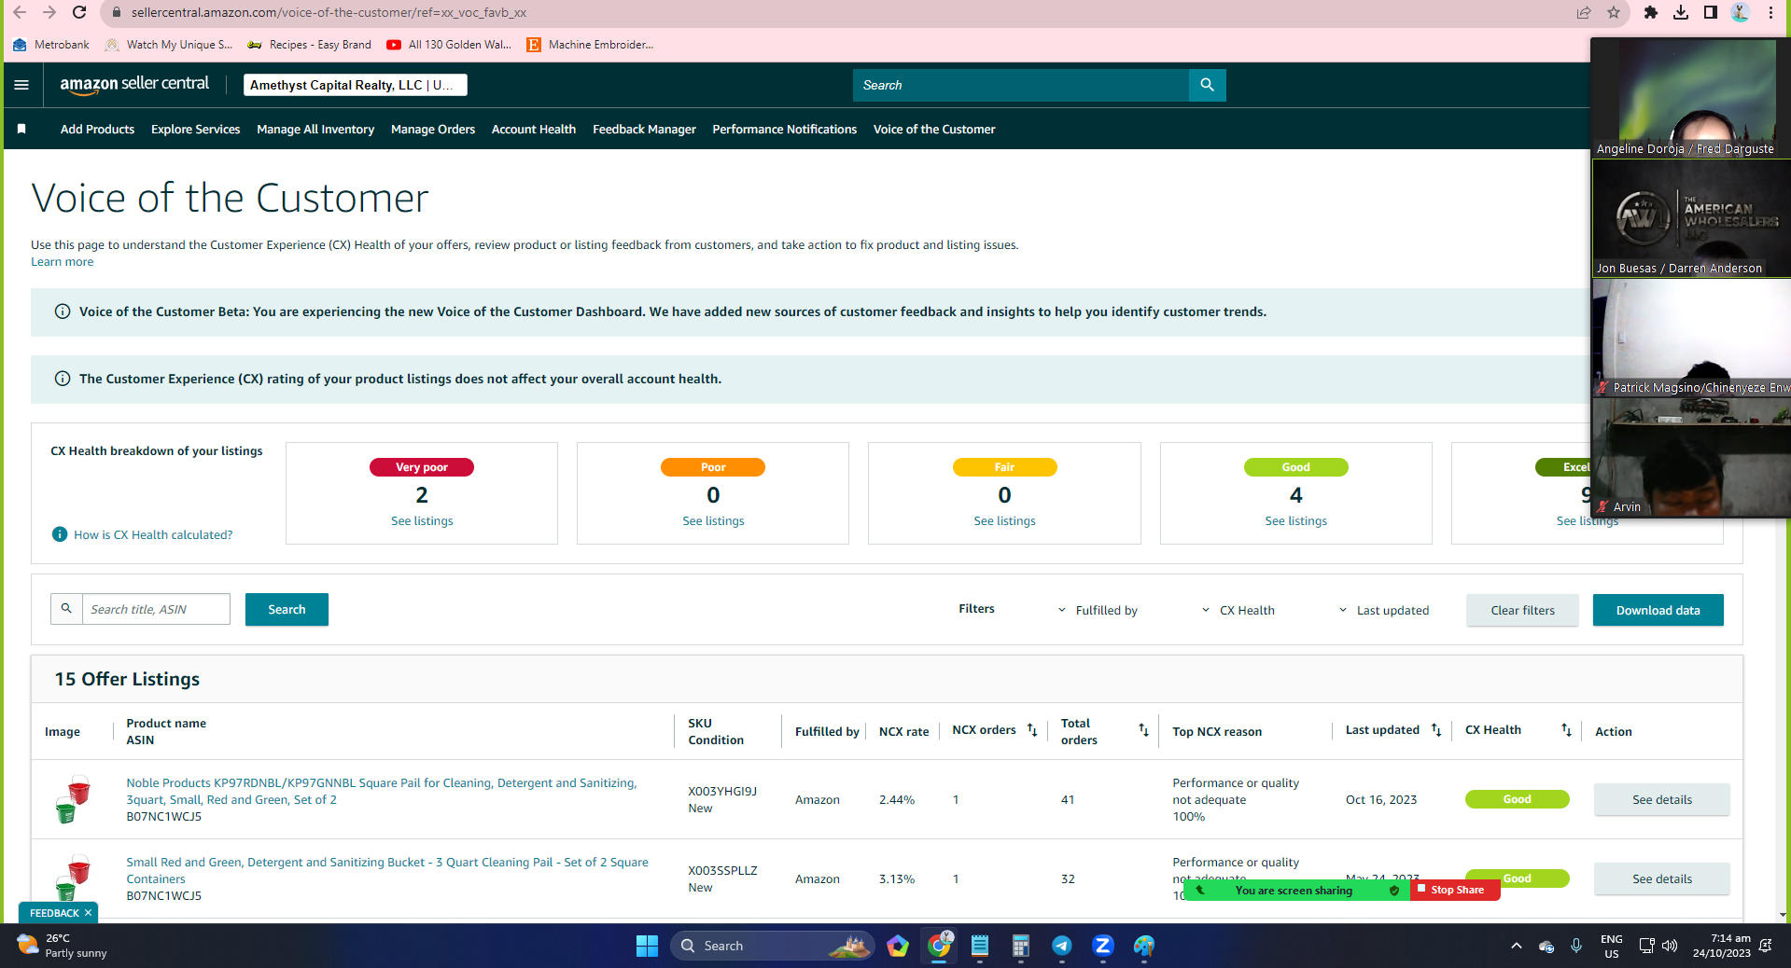1791x968 pixels.
Task: Select Voice of the Customer nav item
Action: pos(934,129)
